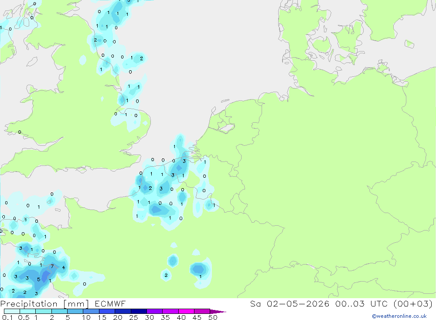436x320 pixels.
Task: Select the 2–5 mm legend color box
Action: coord(59,311)
